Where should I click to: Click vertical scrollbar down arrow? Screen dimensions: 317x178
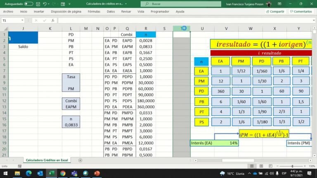315,156
